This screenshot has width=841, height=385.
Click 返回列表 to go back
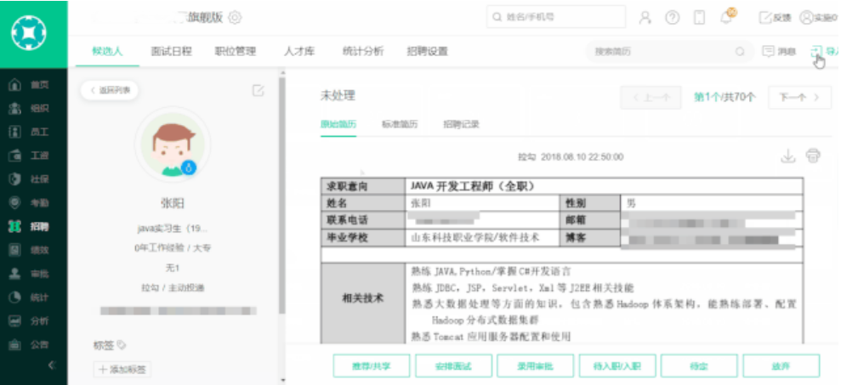110,90
